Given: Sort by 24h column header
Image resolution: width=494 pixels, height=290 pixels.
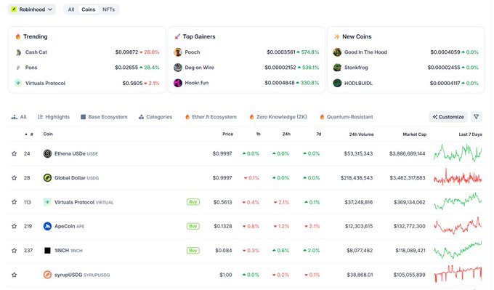Looking at the screenshot, I should [286, 134].
